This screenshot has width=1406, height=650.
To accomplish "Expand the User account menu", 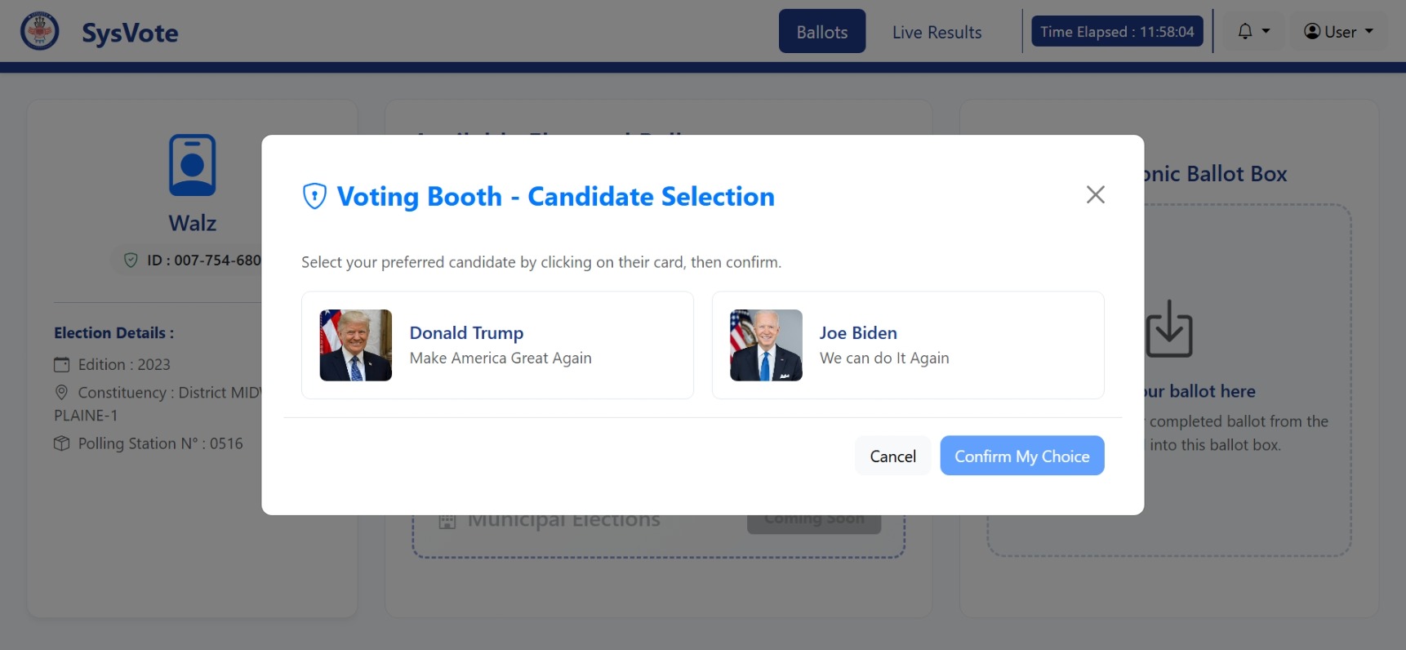I will (1338, 32).
